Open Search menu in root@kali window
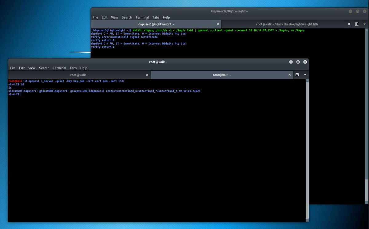This screenshot has height=229, width=369. (44, 68)
